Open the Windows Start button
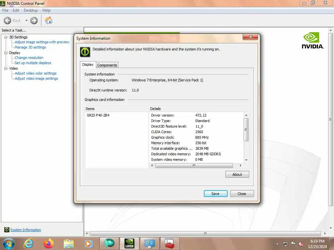Image resolution: width=334 pixels, height=250 pixels. pos(9,243)
